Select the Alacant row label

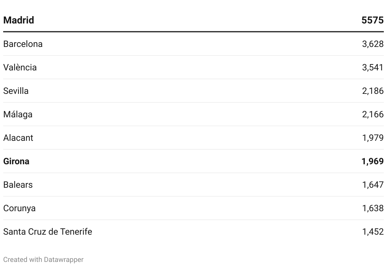pos(18,138)
